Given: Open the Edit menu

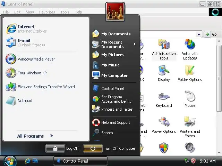Looking at the screenshot, I should coord(17,12).
